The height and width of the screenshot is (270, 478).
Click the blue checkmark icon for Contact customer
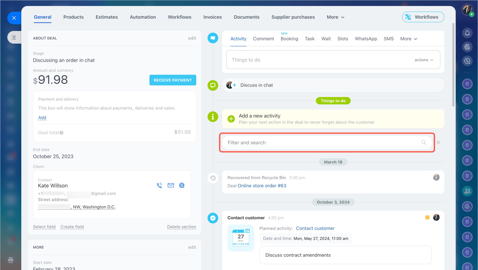tap(213, 218)
